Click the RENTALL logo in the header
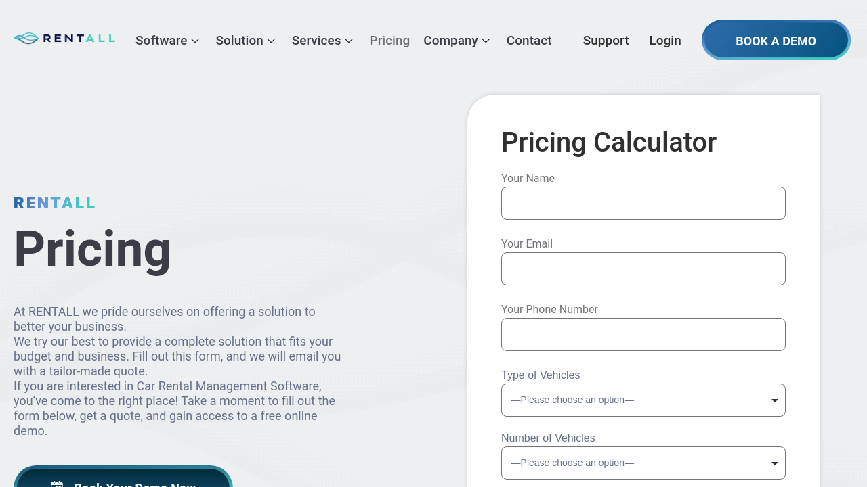Image resolution: width=867 pixels, height=487 pixels. point(64,39)
